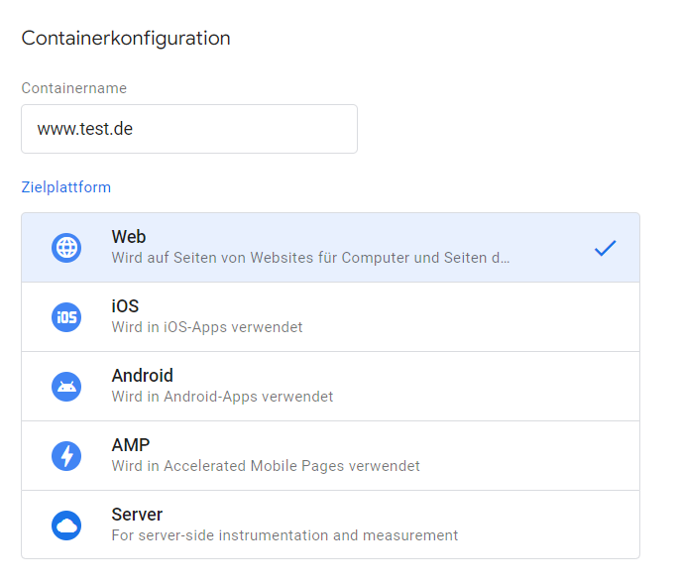Pick the Server option title
This screenshot has height=584, width=680.
[x=137, y=515]
